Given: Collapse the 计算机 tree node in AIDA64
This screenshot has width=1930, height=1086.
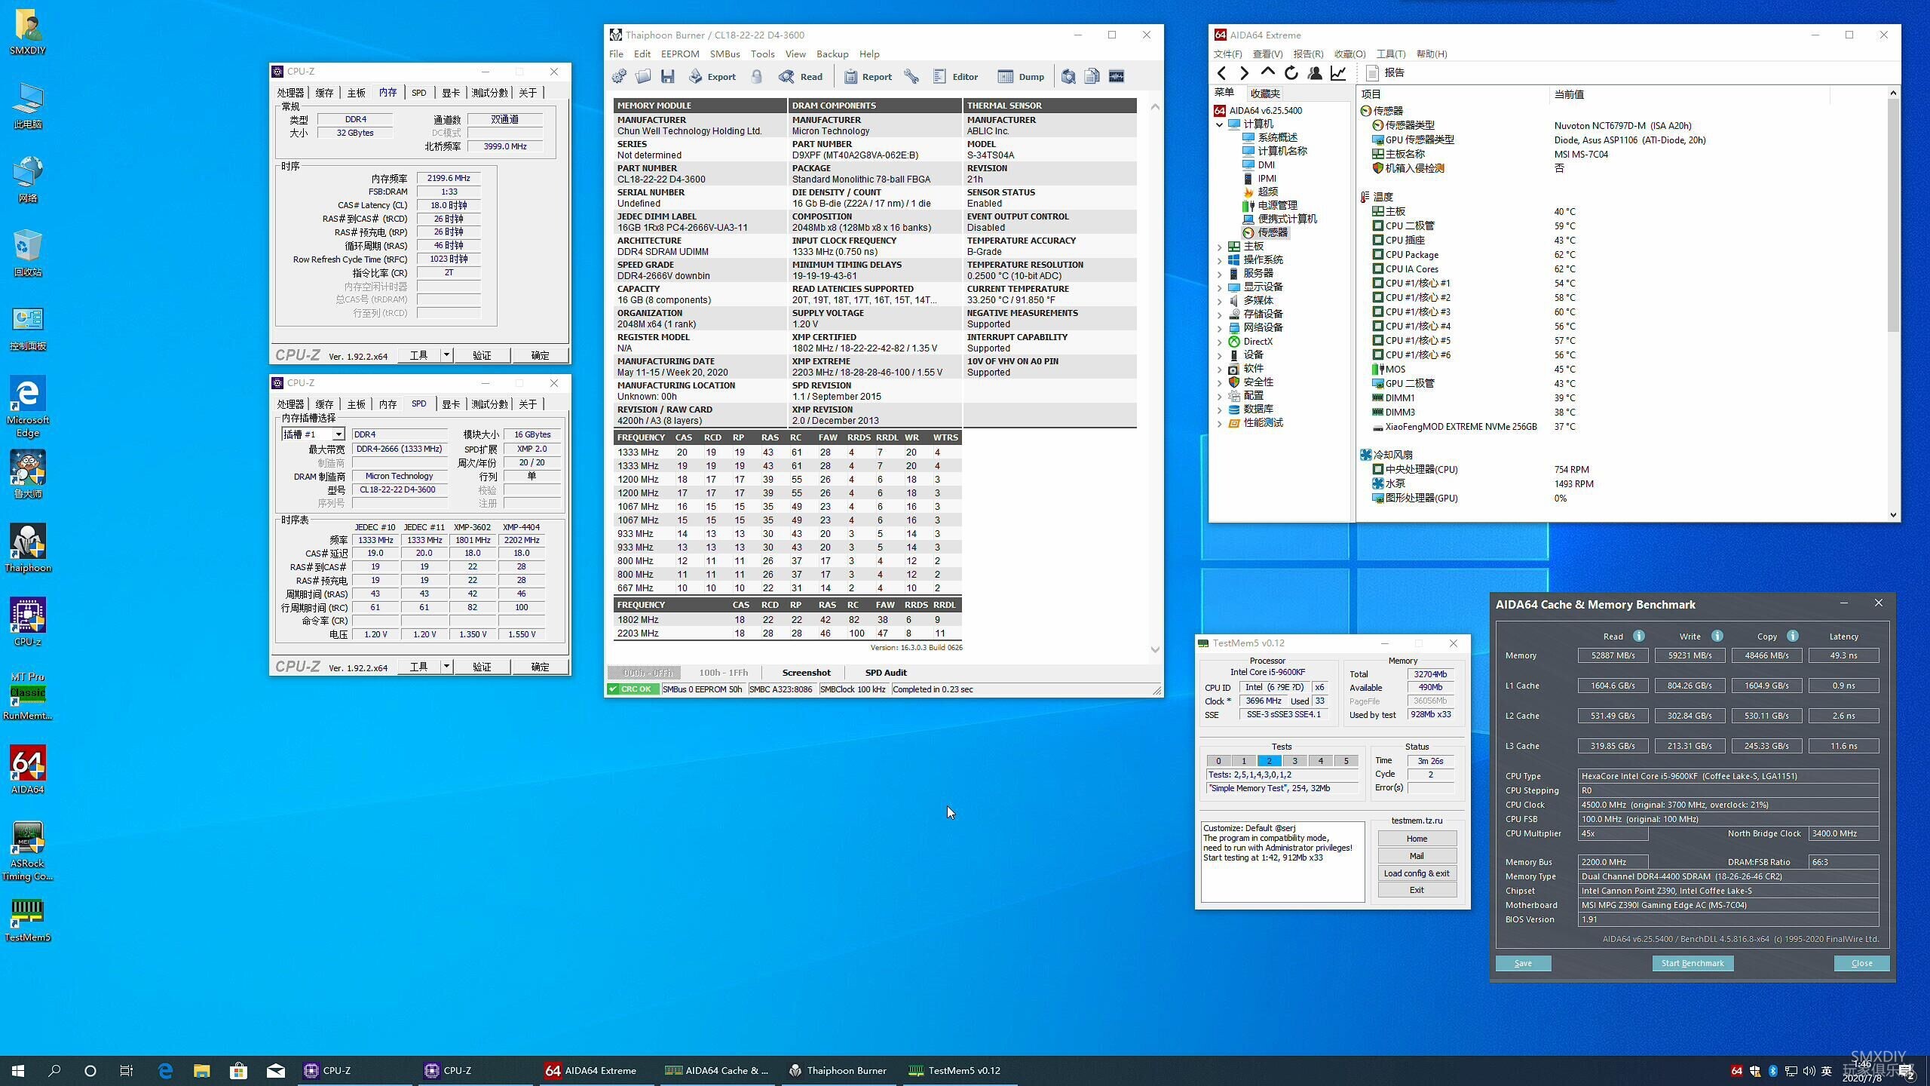Looking at the screenshot, I should [1220, 124].
